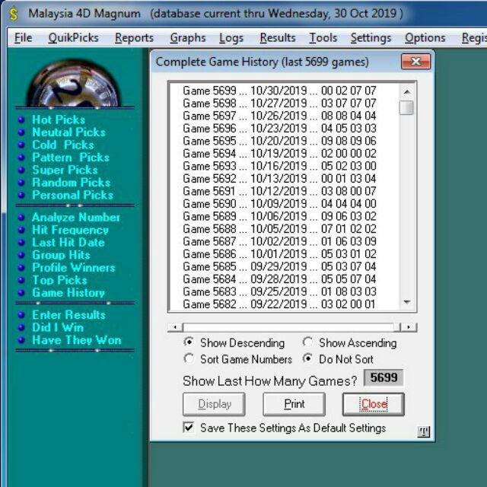
Task: Select the Show Ascending radio button
Action: pos(308,342)
